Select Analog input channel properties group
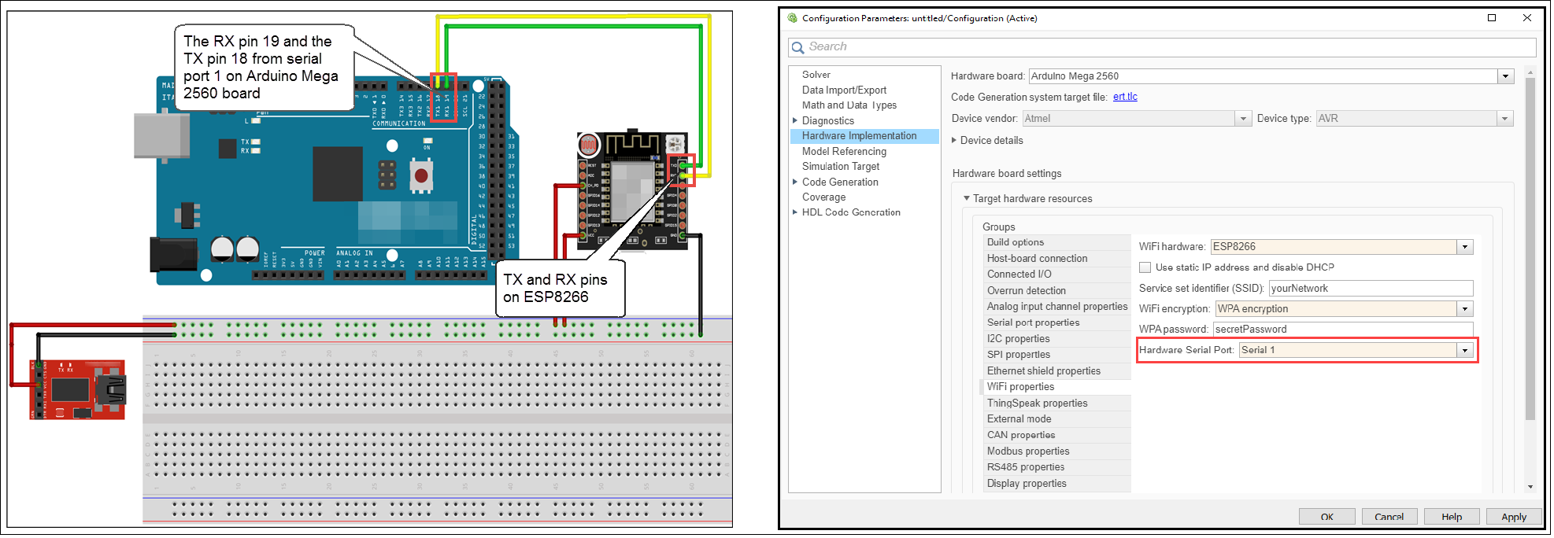 [1056, 307]
